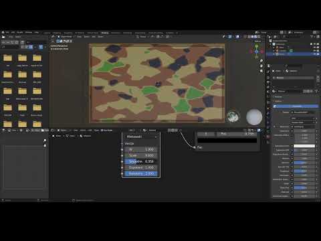Open the viewport View menu
Screen dimensions: 321x241
(80, 37)
